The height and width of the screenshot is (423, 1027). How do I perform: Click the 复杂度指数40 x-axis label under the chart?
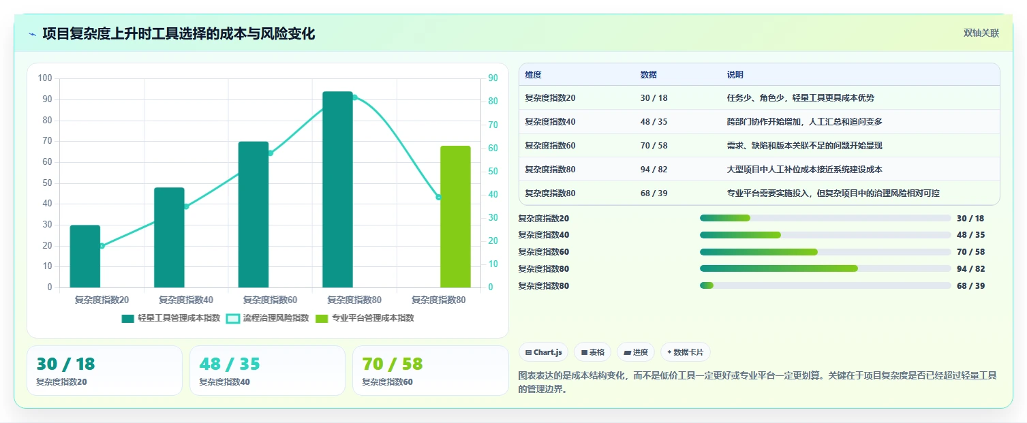(x=186, y=300)
